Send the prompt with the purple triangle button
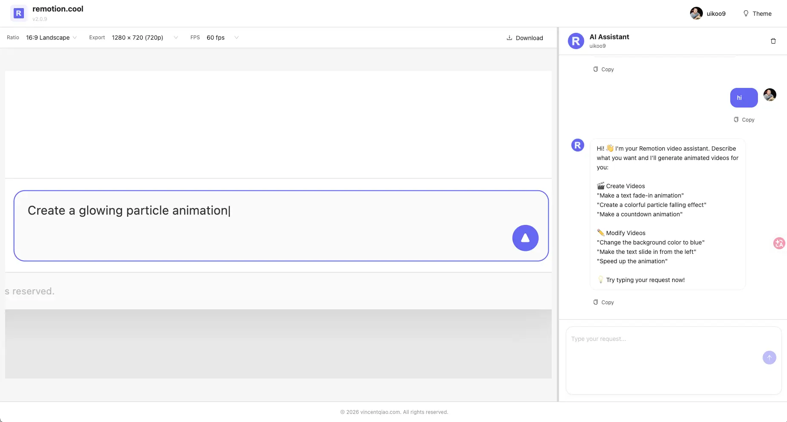 525,238
